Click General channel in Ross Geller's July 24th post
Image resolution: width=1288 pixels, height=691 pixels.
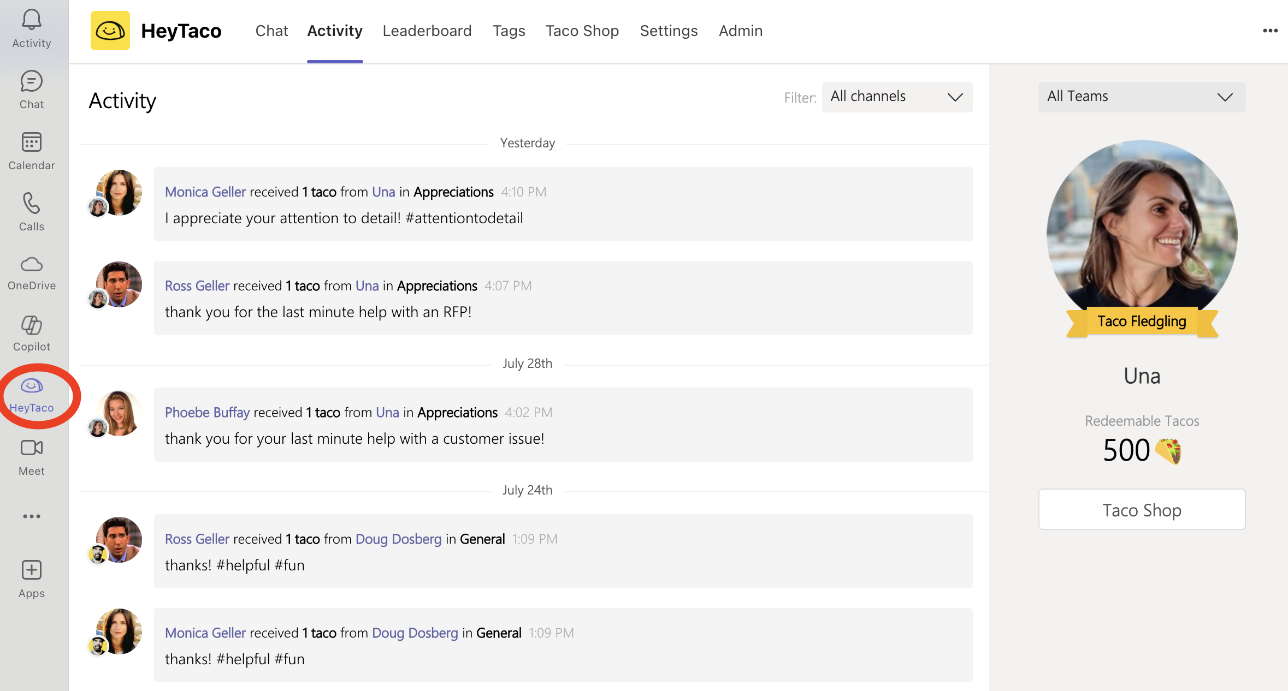[482, 539]
